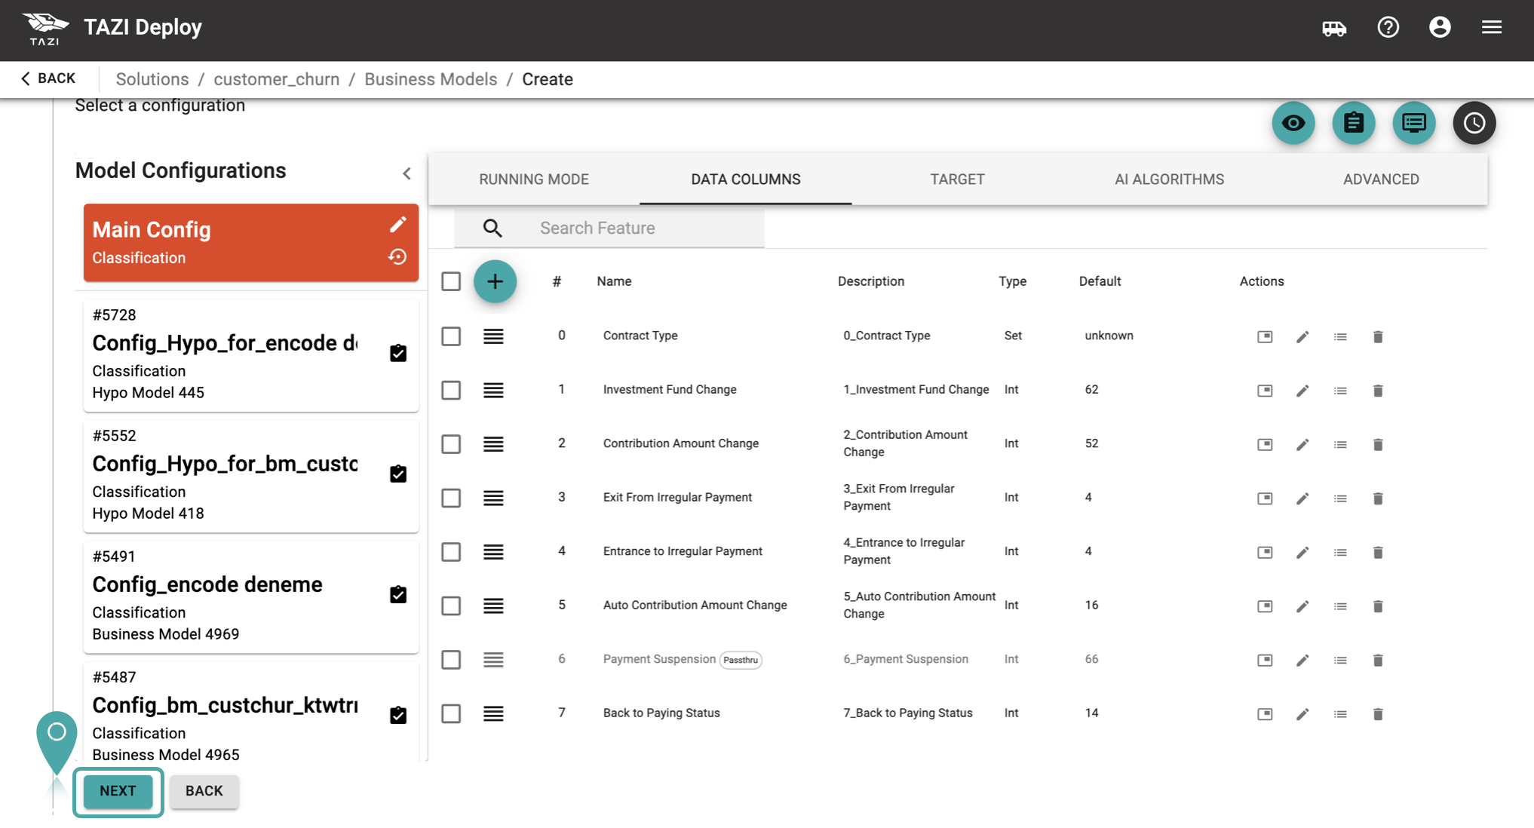1534x828 pixels.
Task: Switch to the Running Mode tab
Action: [534, 179]
